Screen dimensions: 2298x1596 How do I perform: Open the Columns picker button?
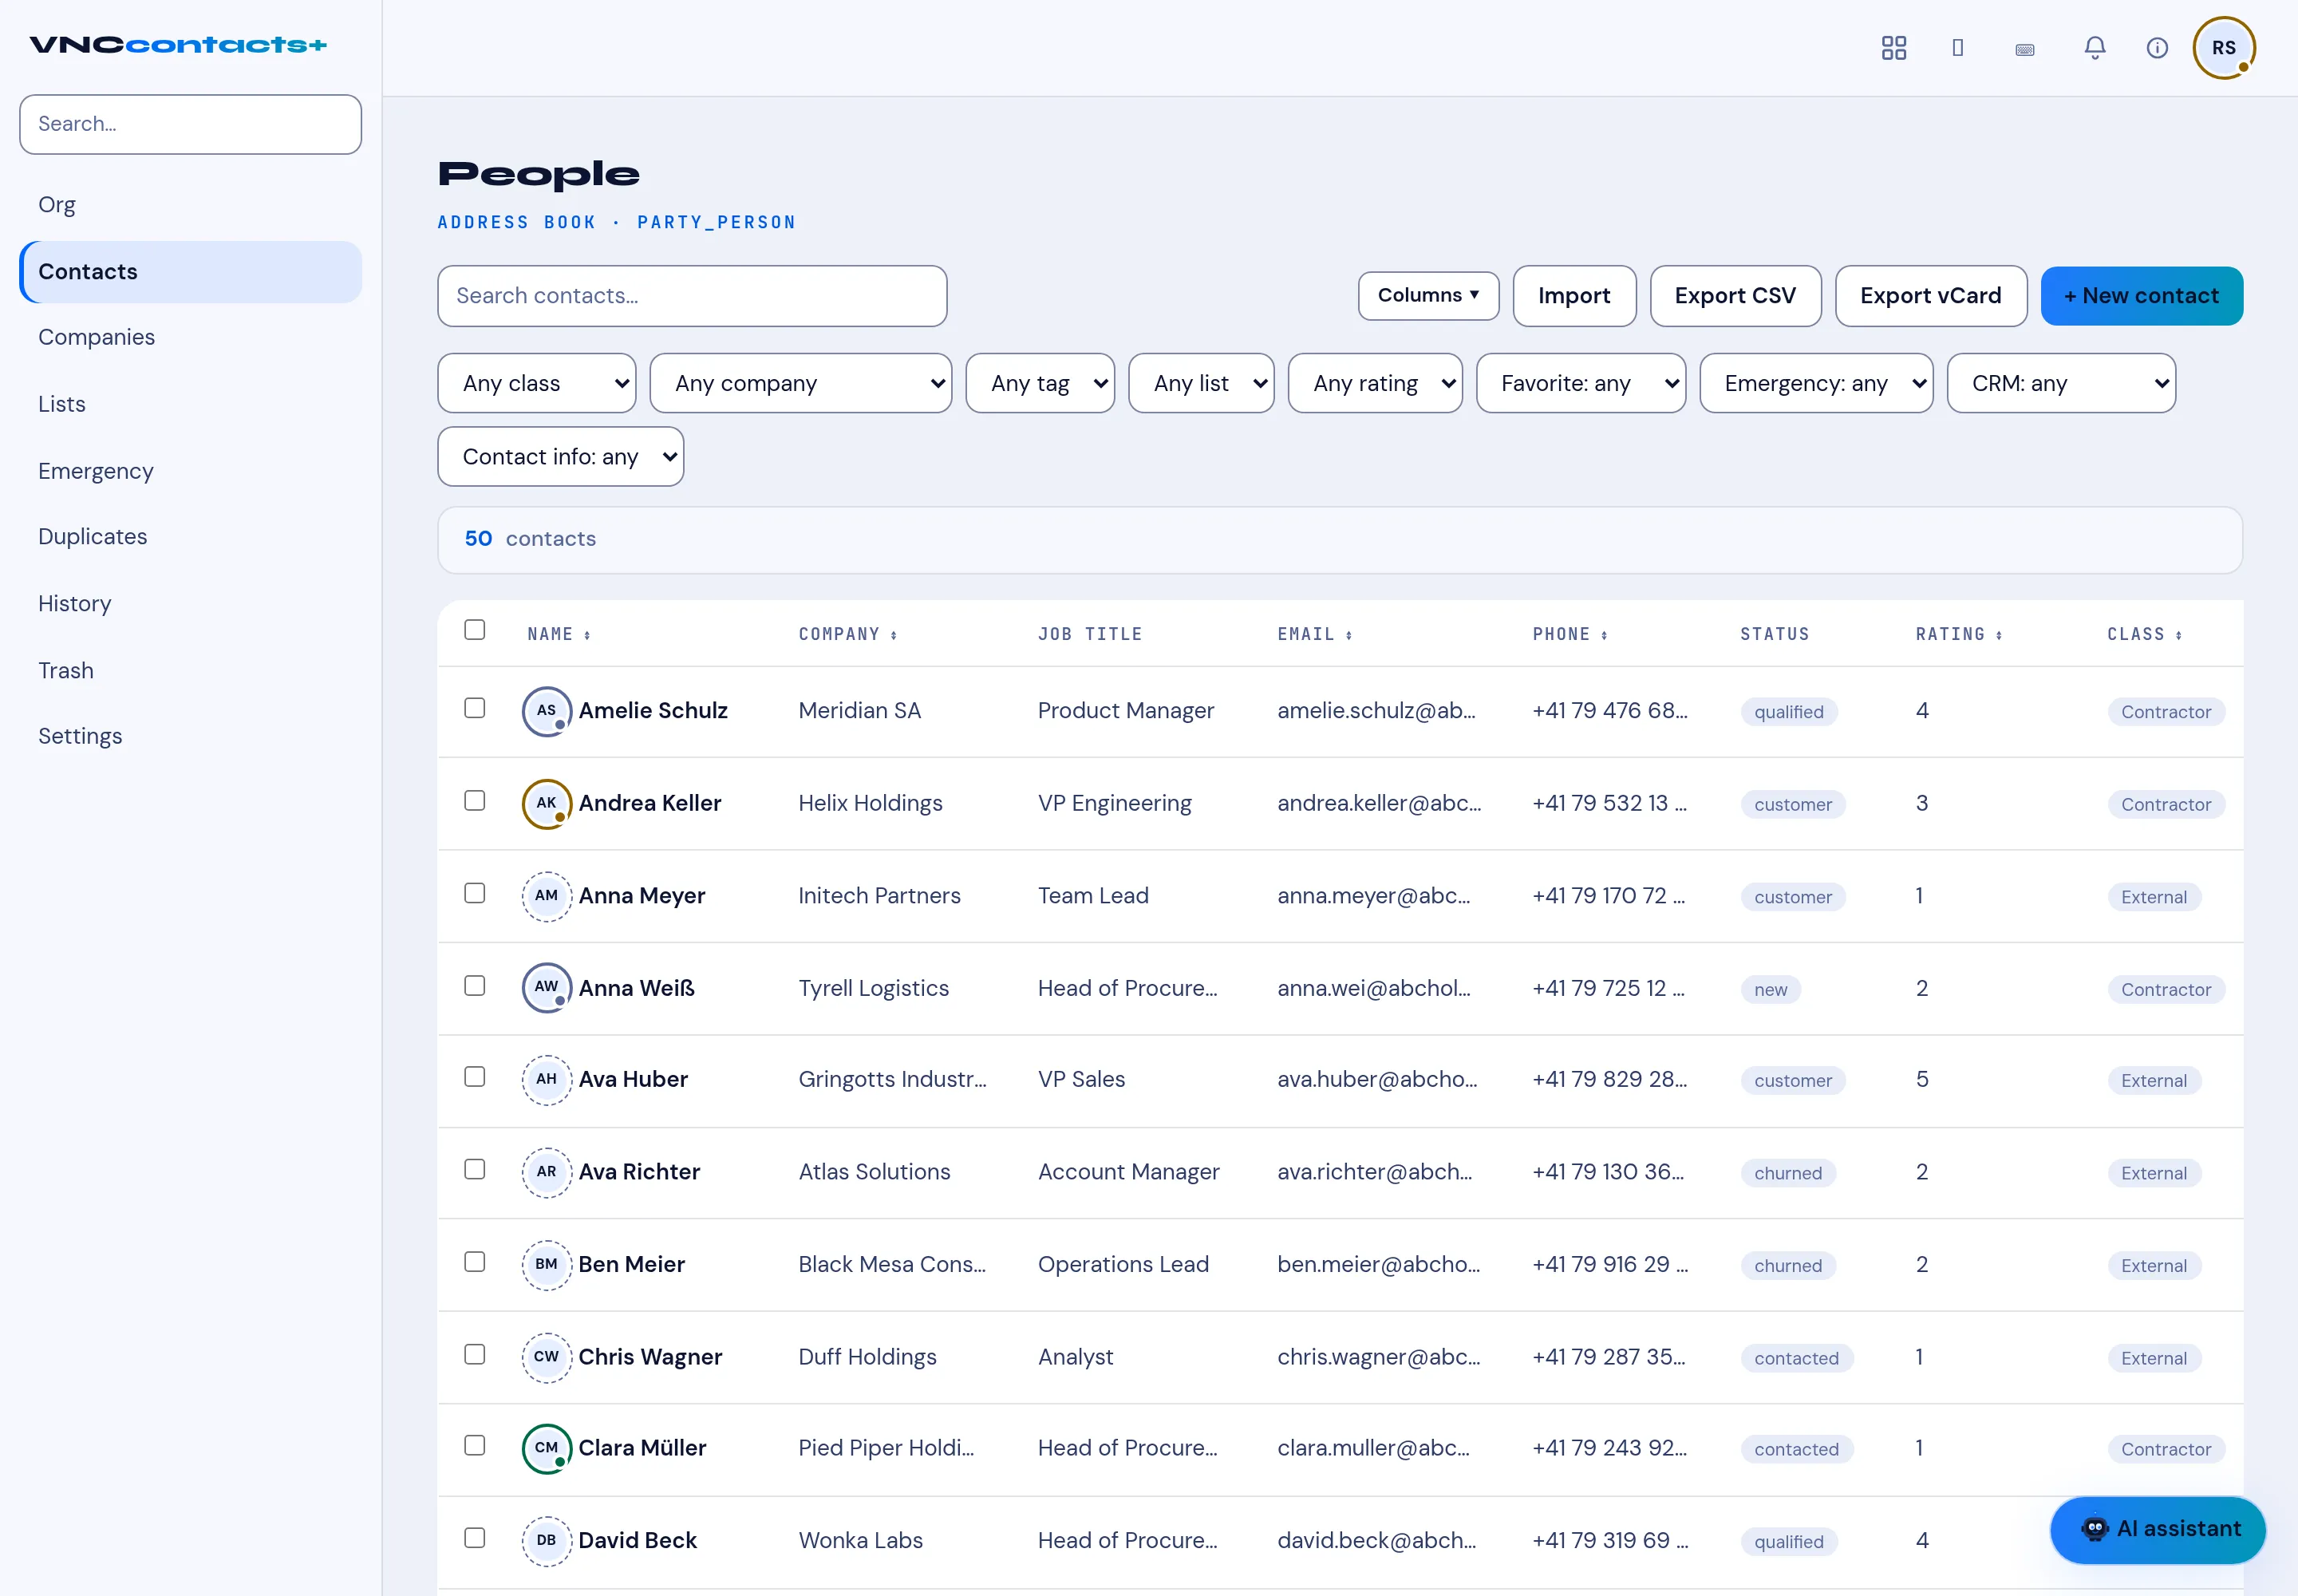(1428, 296)
